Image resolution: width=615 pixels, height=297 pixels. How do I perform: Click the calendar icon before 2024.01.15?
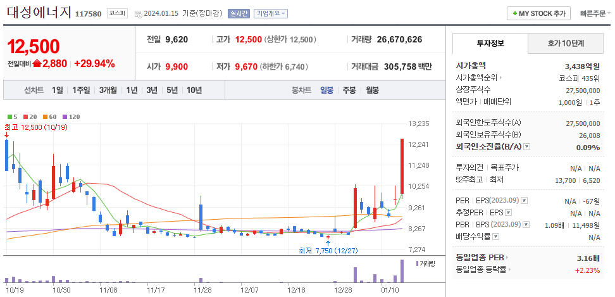(138, 14)
